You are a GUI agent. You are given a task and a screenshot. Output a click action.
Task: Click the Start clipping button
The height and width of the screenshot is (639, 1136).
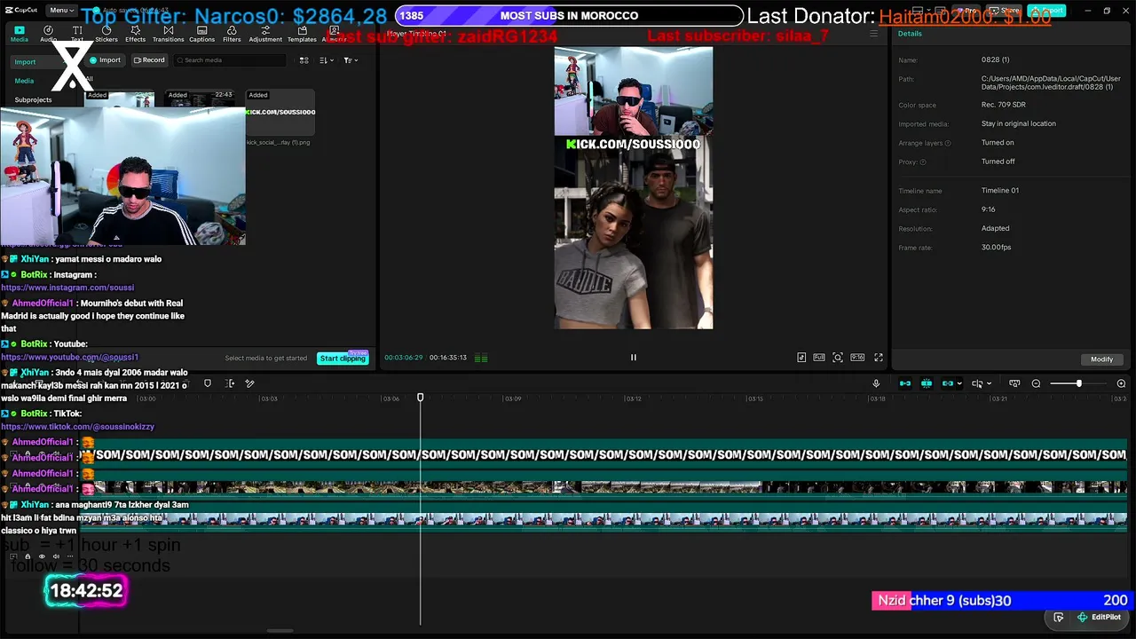[x=343, y=358]
